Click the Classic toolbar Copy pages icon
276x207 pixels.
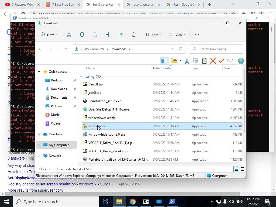tap(196, 61)
